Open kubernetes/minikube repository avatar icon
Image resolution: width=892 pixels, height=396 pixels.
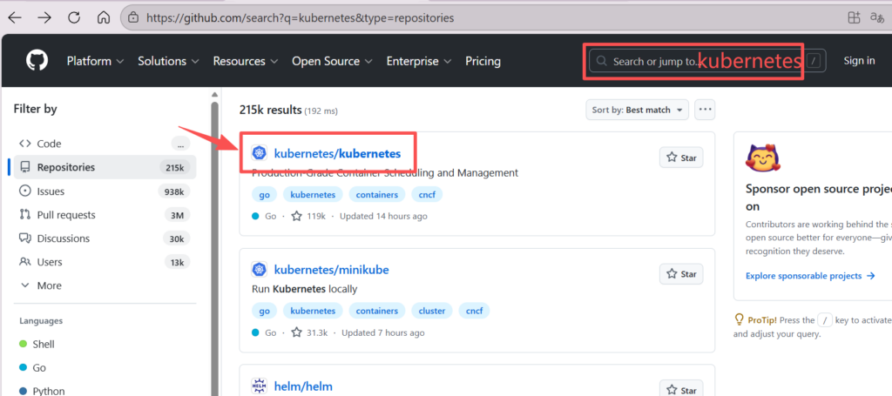(259, 270)
